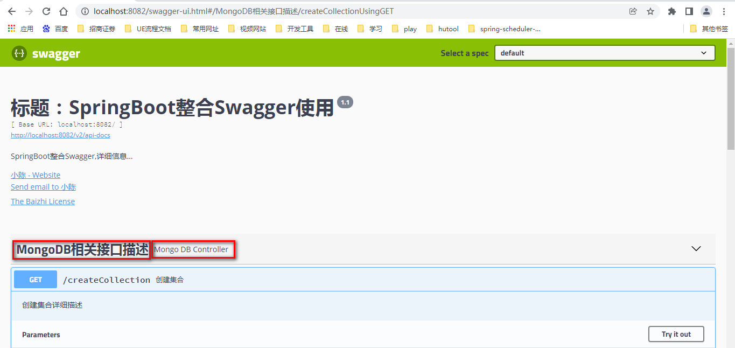Open the 应用 apps grid shortcut

coord(20,29)
